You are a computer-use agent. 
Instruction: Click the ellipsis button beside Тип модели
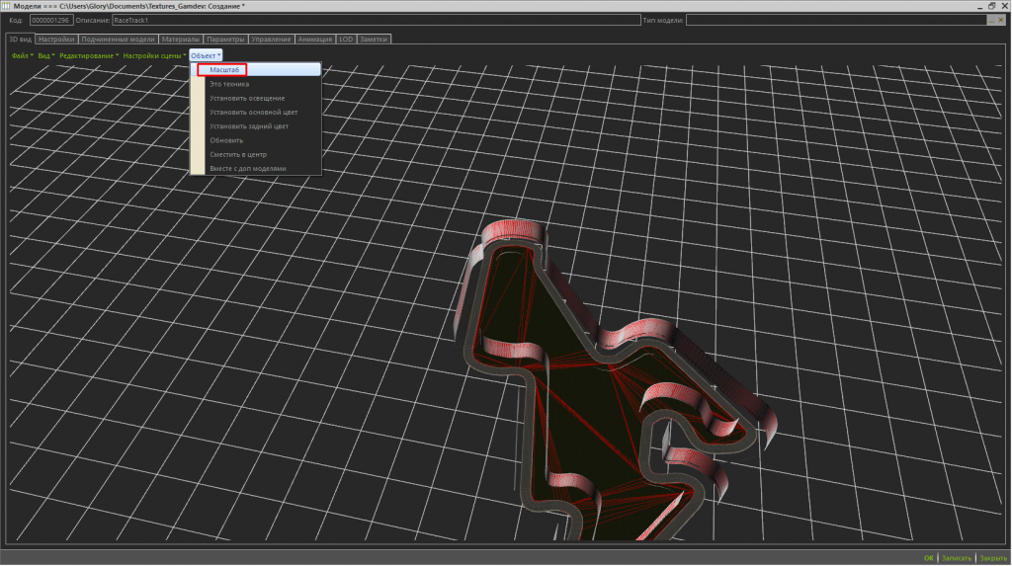tap(991, 20)
